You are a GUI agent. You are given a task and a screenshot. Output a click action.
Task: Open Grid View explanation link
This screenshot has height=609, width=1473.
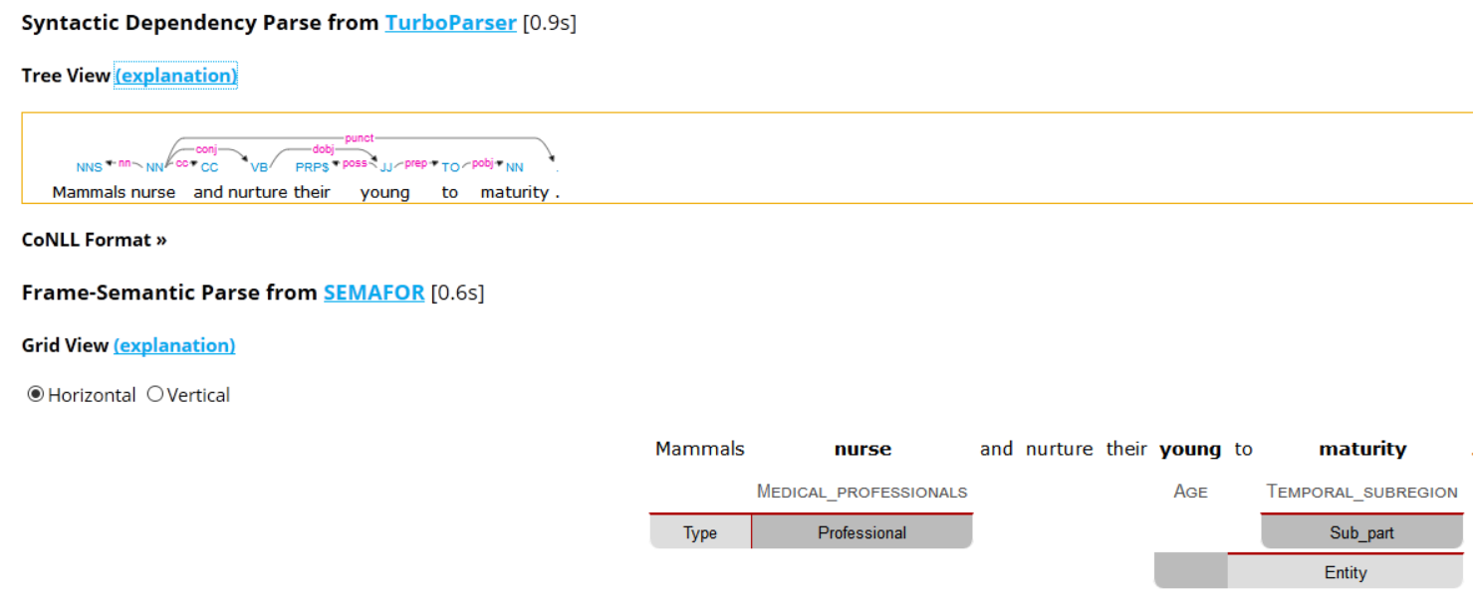174,345
